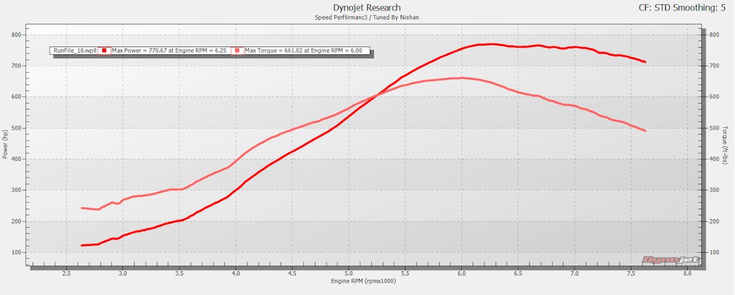Click the 2.5 tick label on RPM axis

click(66, 275)
